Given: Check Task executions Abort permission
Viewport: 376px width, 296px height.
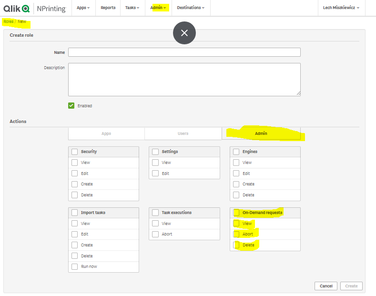Looking at the screenshot, I should point(155,234).
